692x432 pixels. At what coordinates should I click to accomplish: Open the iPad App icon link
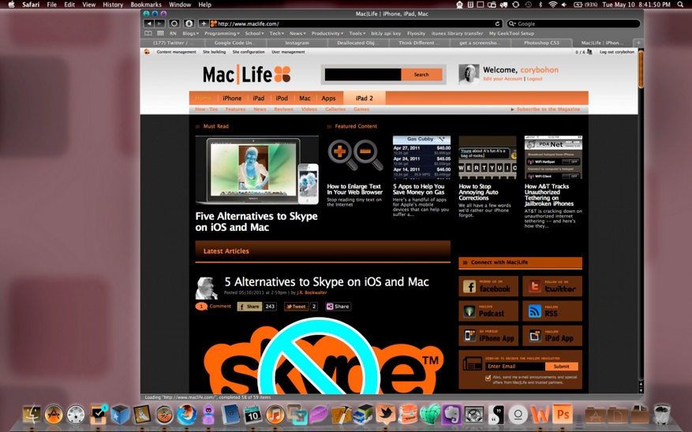click(x=534, y=336)
